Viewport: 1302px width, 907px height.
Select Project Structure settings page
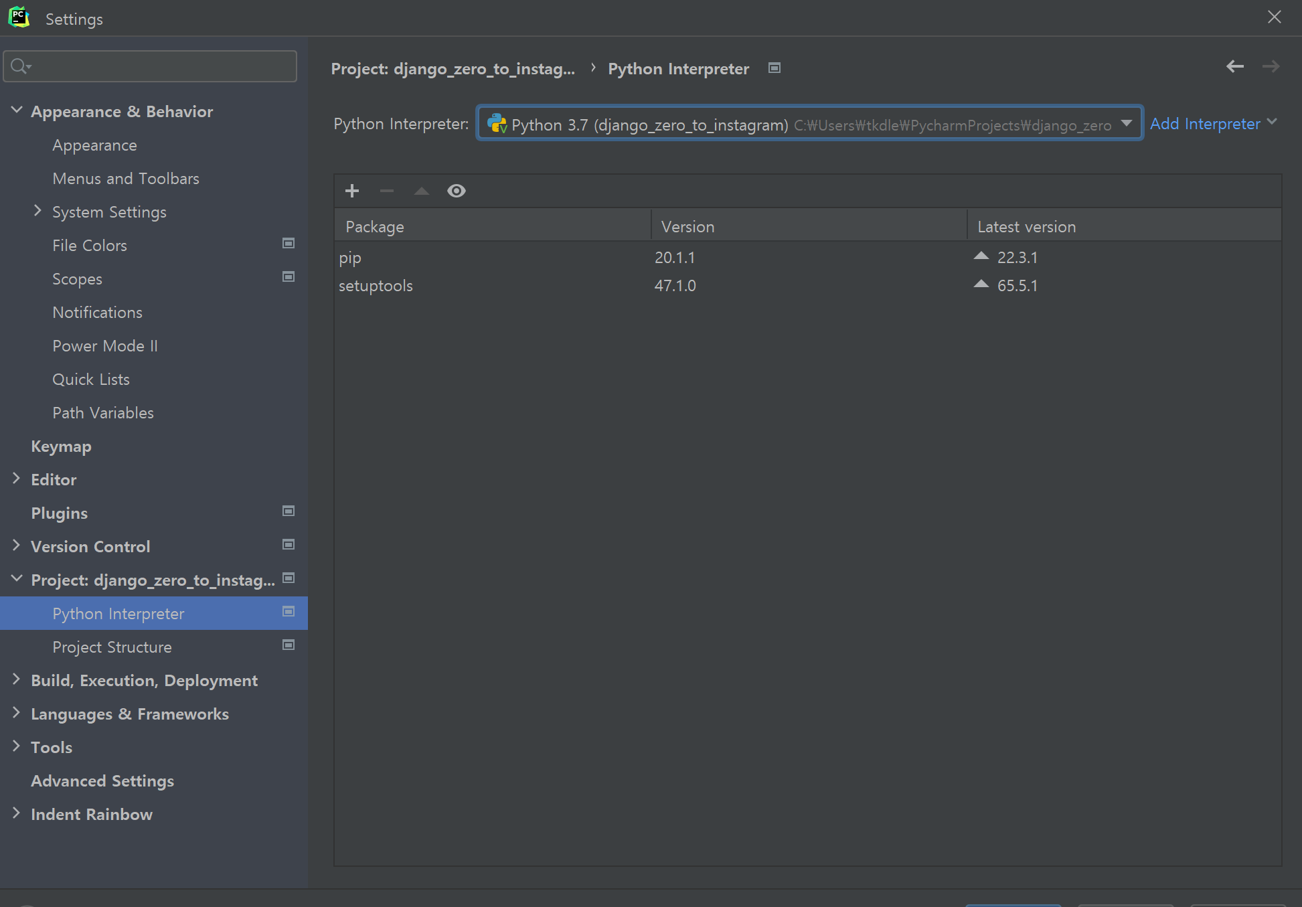pos(112,647)
